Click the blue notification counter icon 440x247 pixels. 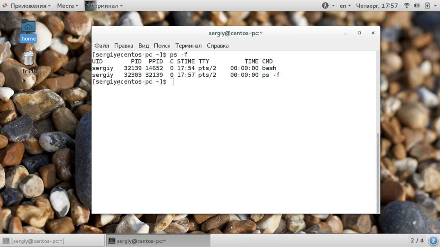433,241
